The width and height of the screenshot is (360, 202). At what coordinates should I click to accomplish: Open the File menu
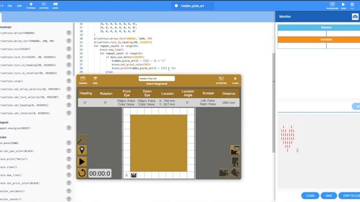pyautogui.click(x=10, y=6)
